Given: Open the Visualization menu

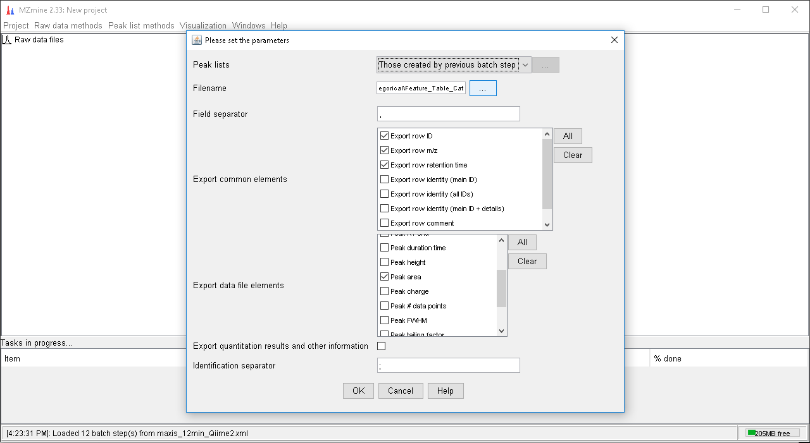Looking at the screenshot, I should 203,26.
